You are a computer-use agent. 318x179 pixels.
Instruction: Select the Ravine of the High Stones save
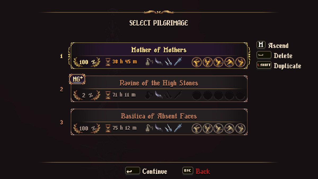(x=159, y=83)
